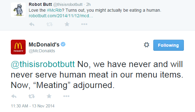Open the McDonald's profile name
Screen dimensions: 195x112
[44, 45]
